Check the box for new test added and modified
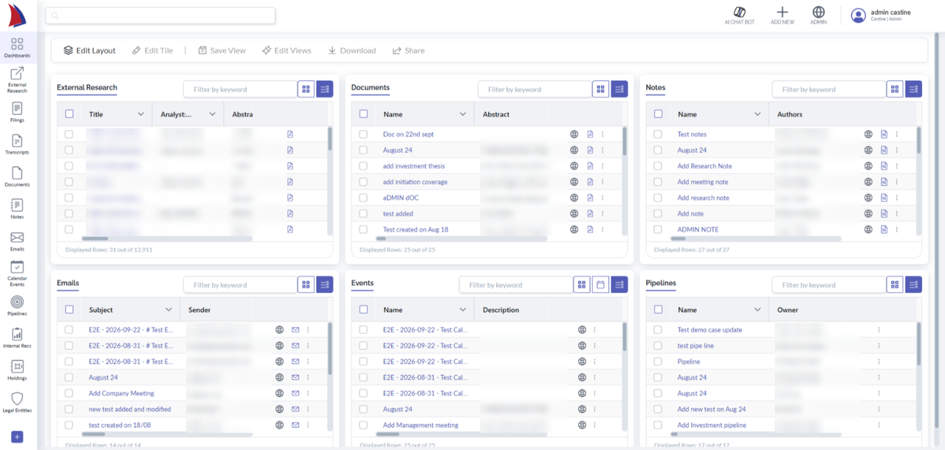This screenshot has height=450, width=945. coord(69,409)
